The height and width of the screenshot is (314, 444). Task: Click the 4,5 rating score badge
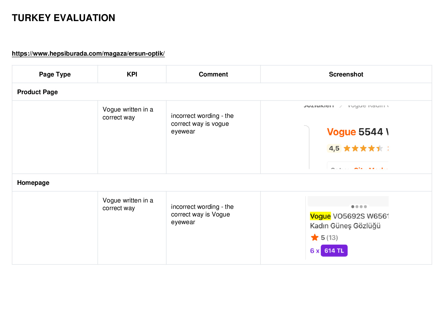(x=334, y=148)
